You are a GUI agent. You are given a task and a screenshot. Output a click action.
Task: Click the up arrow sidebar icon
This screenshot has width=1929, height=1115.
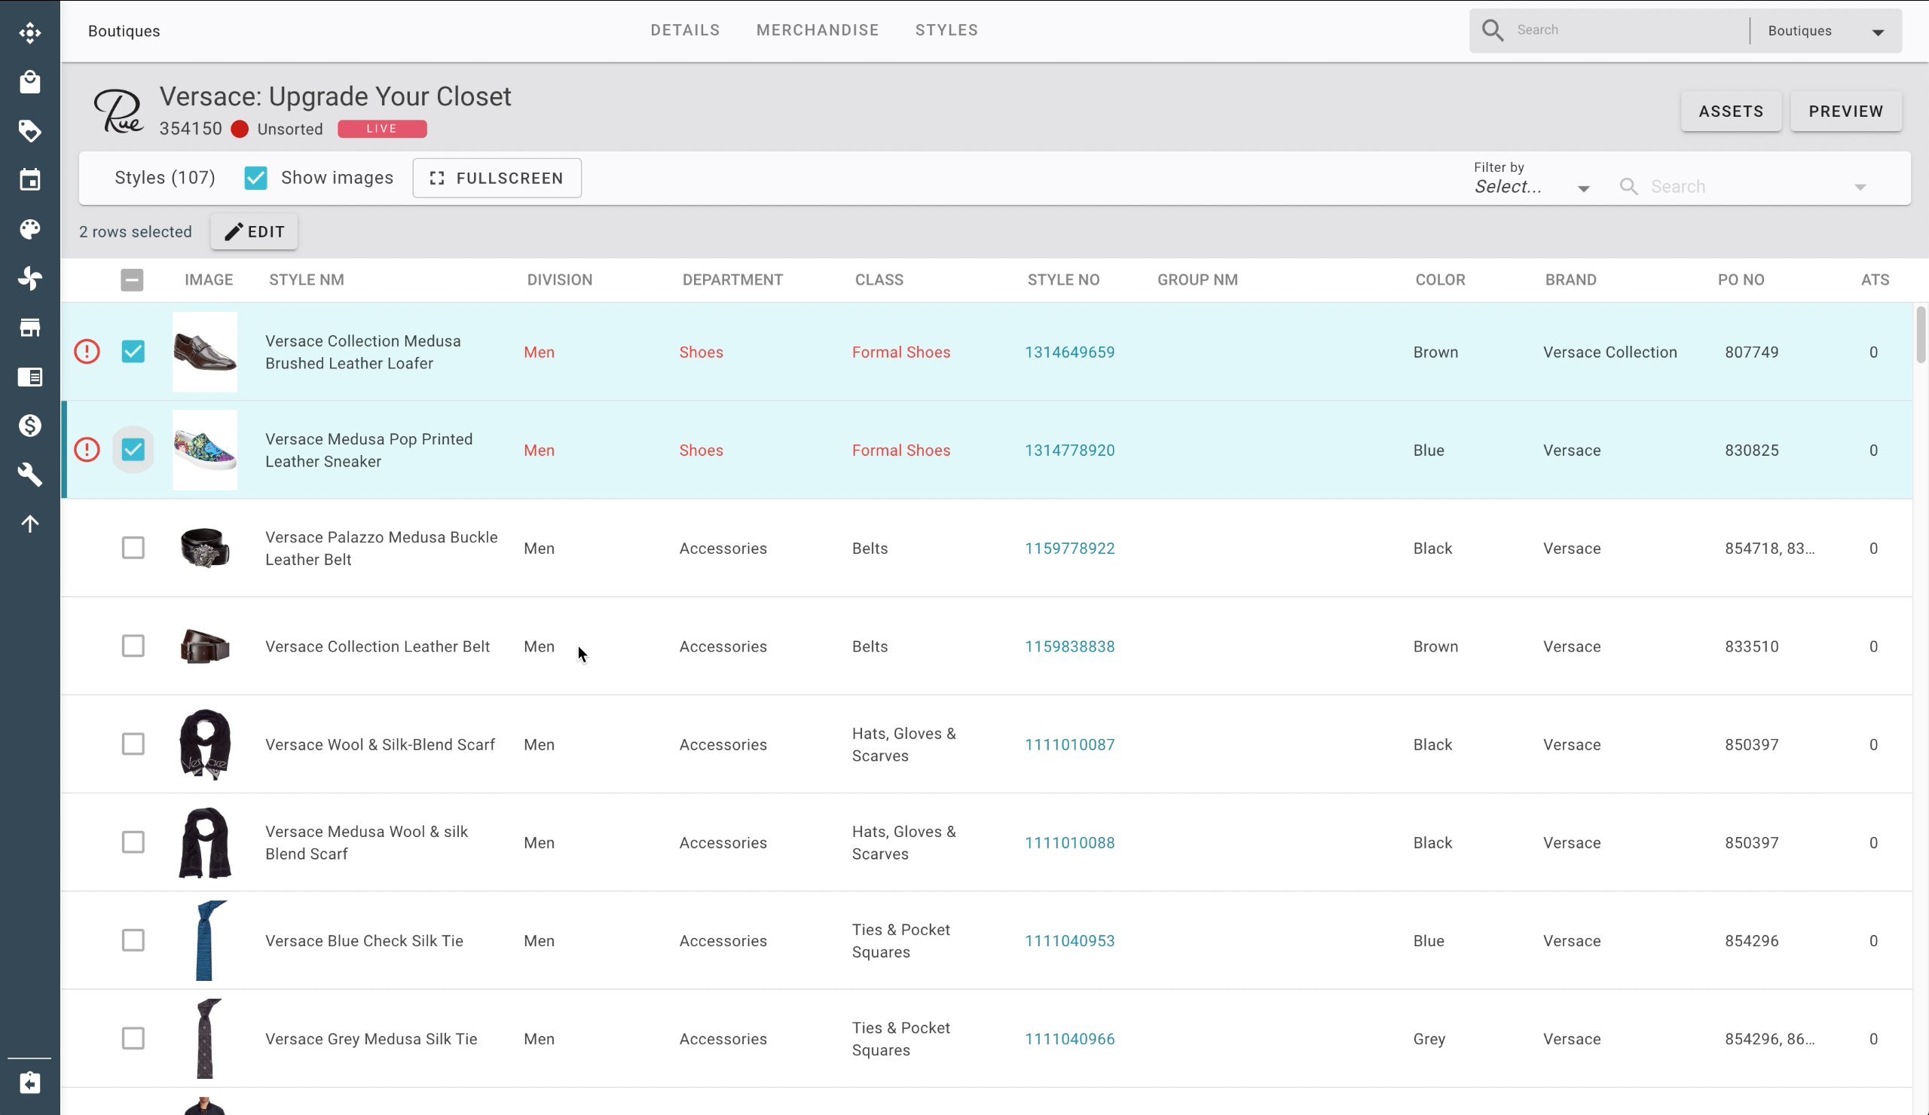point(30,524)
